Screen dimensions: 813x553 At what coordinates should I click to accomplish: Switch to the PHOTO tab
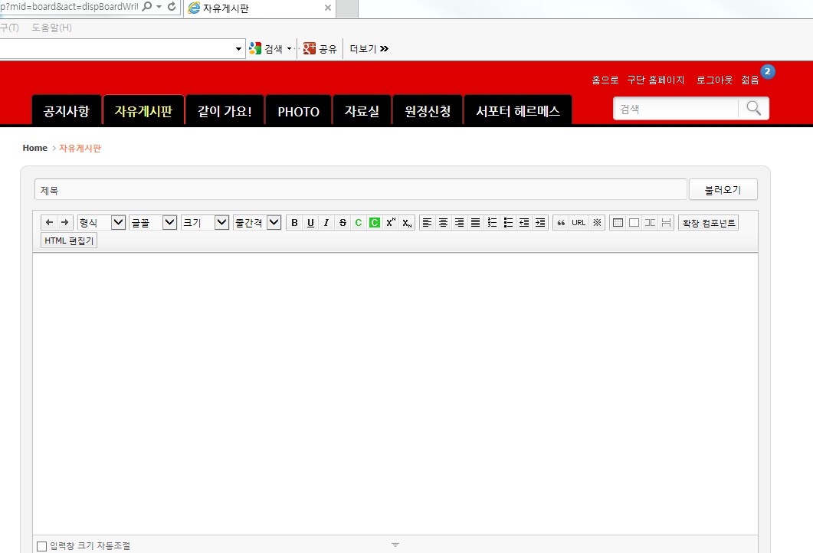(298, 110)
